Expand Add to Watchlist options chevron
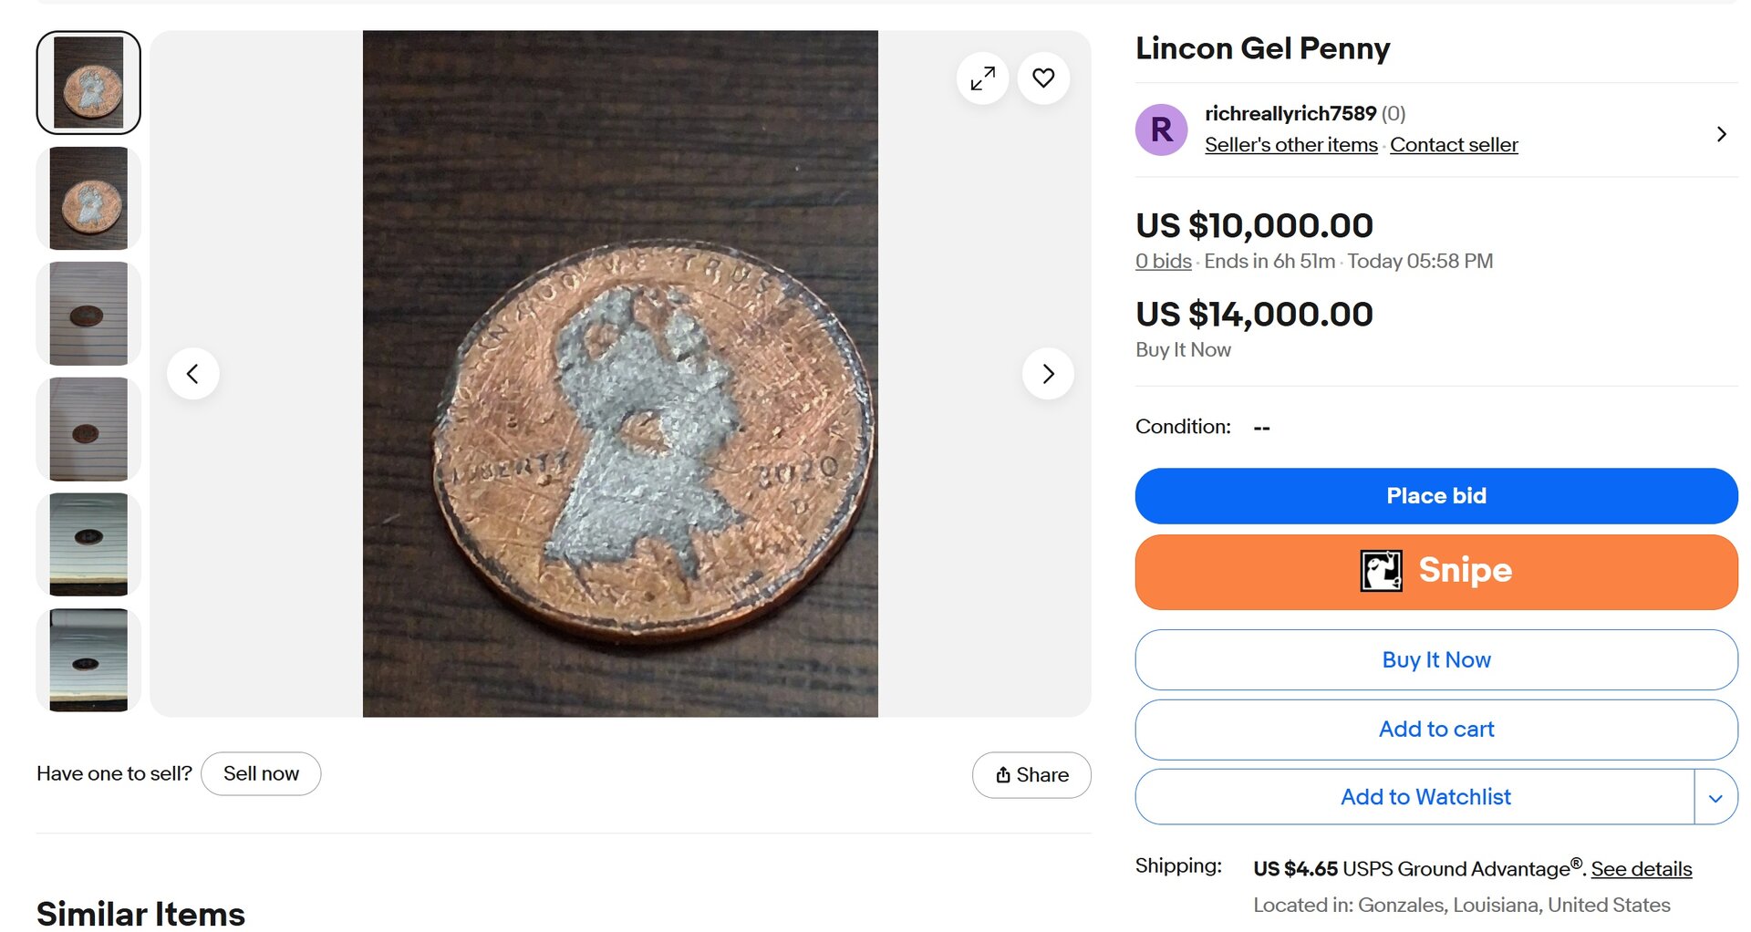Viewport: 1751px width, 932px height. [1717, 796]
